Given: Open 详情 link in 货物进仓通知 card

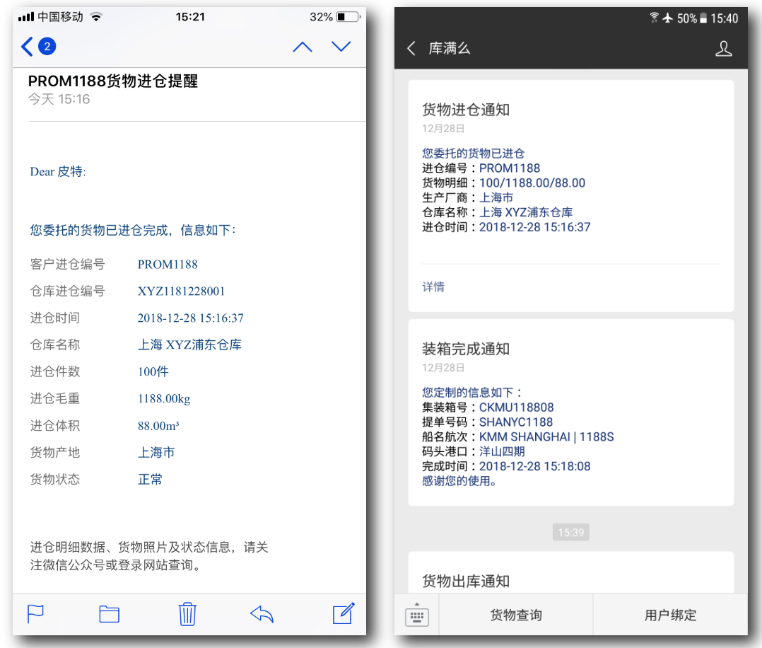Looking at the screenshot, I should pos(433,287).
